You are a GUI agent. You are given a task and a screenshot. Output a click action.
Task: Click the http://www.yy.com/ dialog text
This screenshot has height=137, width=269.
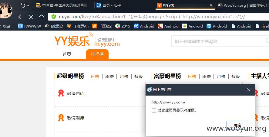click(x=169, y=102)
